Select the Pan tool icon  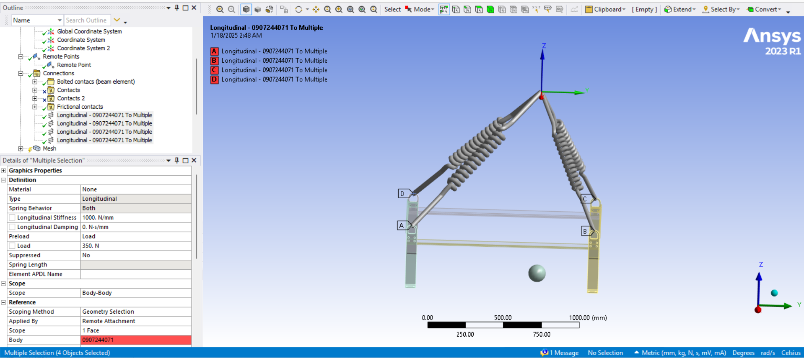coord(316,9)
